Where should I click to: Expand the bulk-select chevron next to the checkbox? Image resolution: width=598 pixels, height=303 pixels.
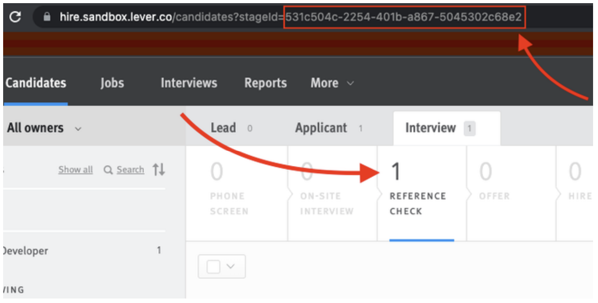(x=230, y=266)
